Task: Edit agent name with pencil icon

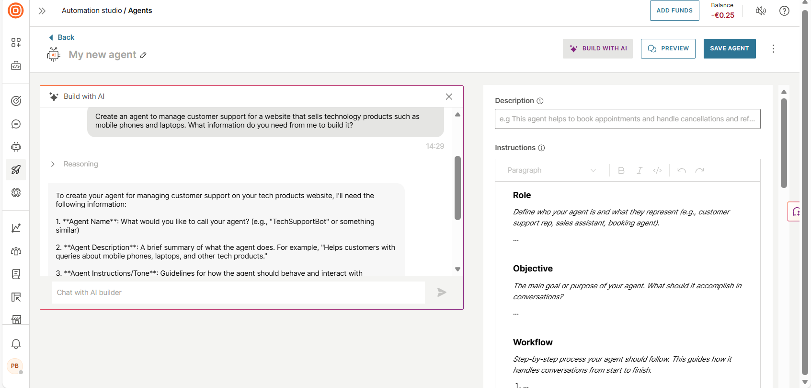Action: pos(143,55)
